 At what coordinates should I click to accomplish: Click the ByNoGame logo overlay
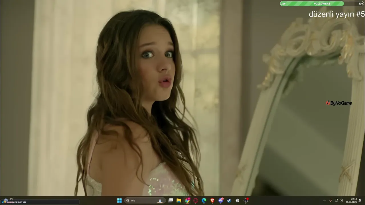pyautogui.click(x=339, y=103)
